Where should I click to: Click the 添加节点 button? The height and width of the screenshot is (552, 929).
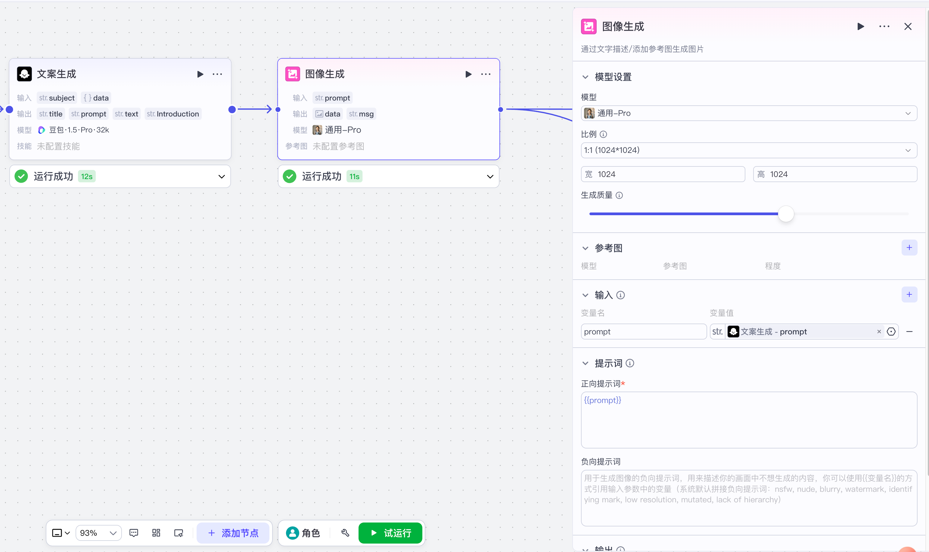click(233, 533)
